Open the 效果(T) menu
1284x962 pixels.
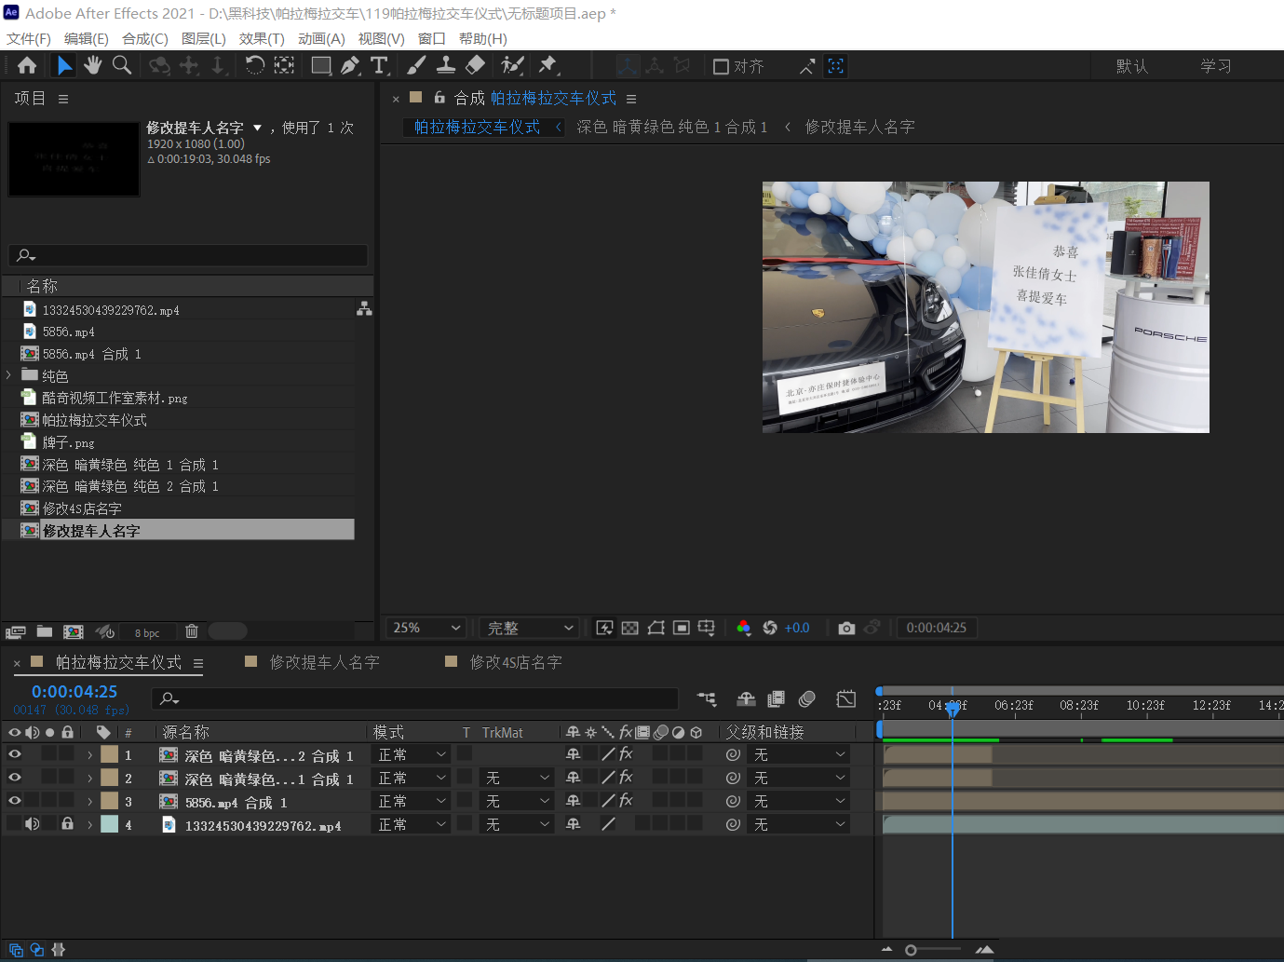click(x=262, y=38)
